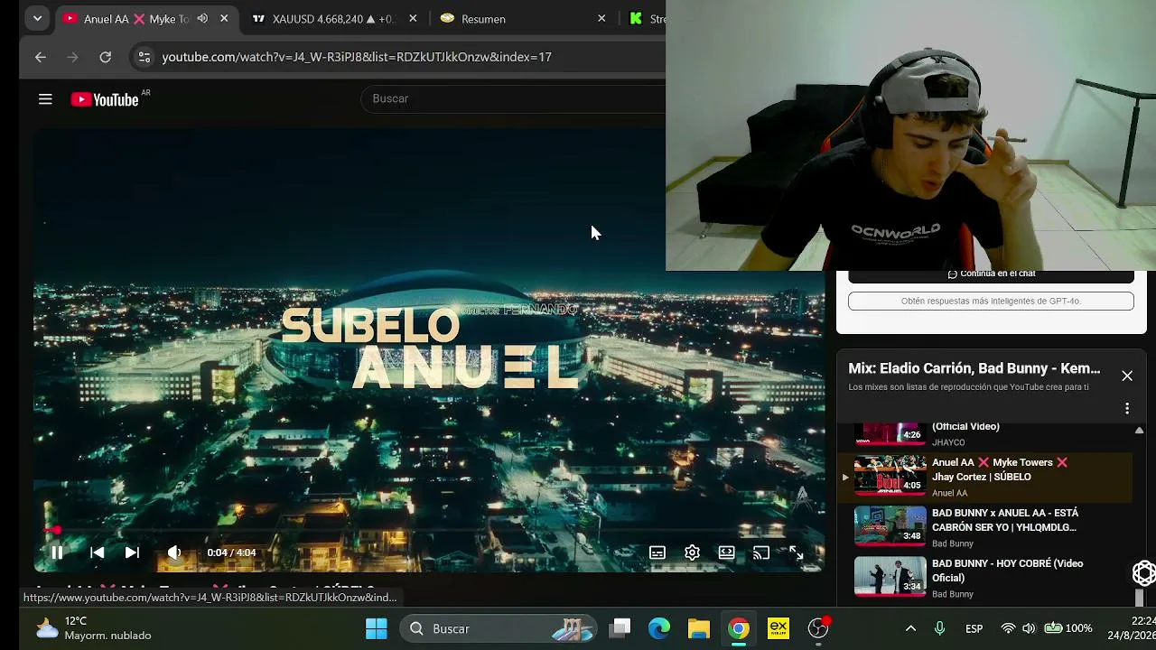This screenshot has width=1156, height=650.
Task: Click the taskbar Buscar search box
Action: click(x=499, y=628)
